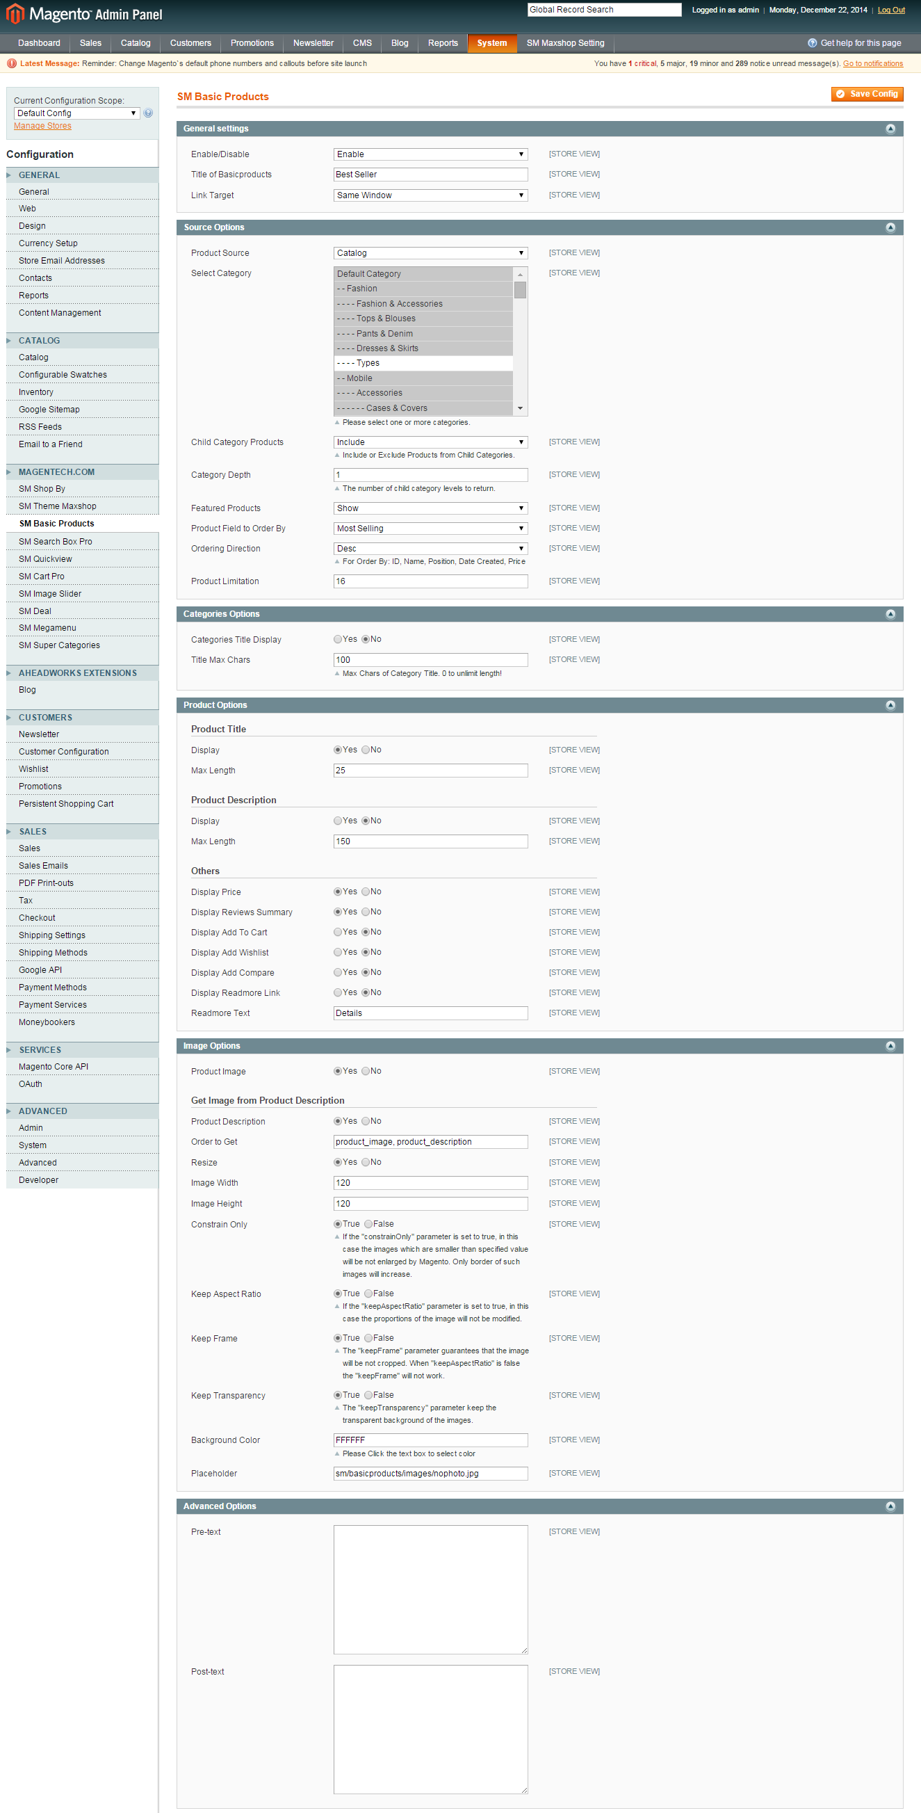Collapse Advanced Options section arrow icon
Viewport: 921px width, 1813px height.
point(890,1506)
